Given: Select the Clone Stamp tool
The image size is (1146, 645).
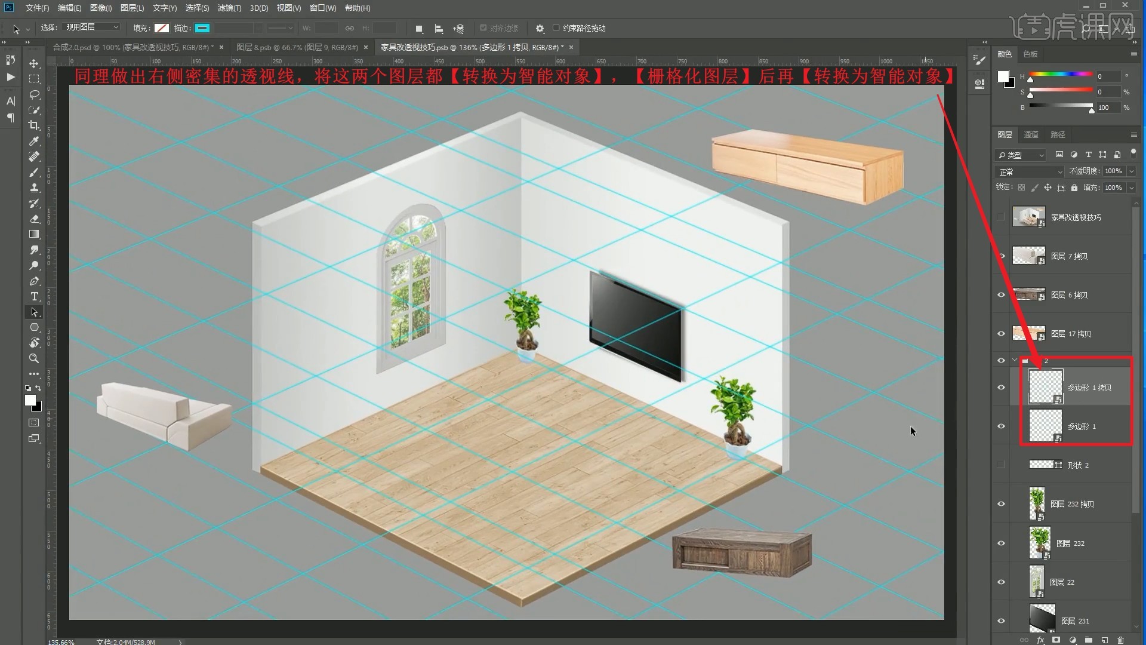Looking at the screenshot, I should click(34, 188).
